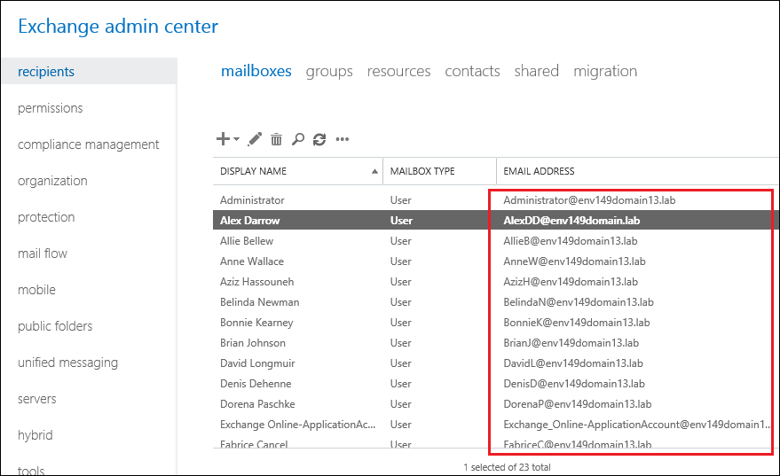Click the User type in David Longmuir row
Image resolution: width=780 pixels, height=476 pixels.
[400, 363]
